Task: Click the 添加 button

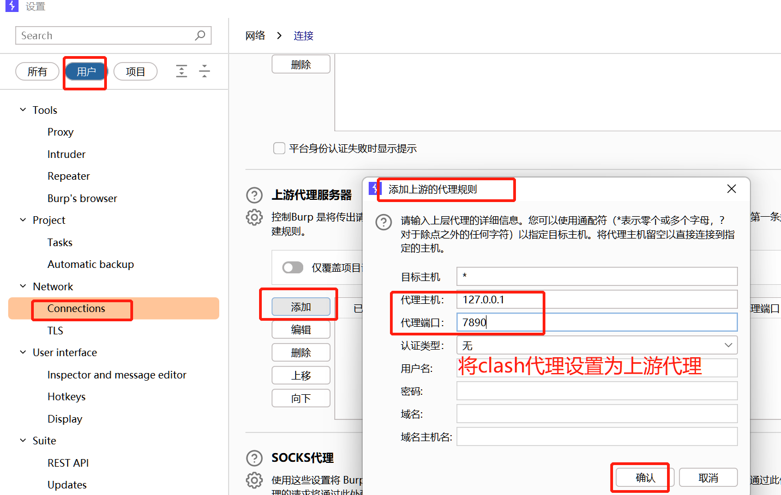Action: tap(301, 307)
